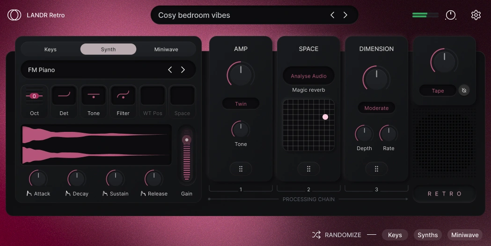Click the Decay envelope icon

[x=68, y=194]
